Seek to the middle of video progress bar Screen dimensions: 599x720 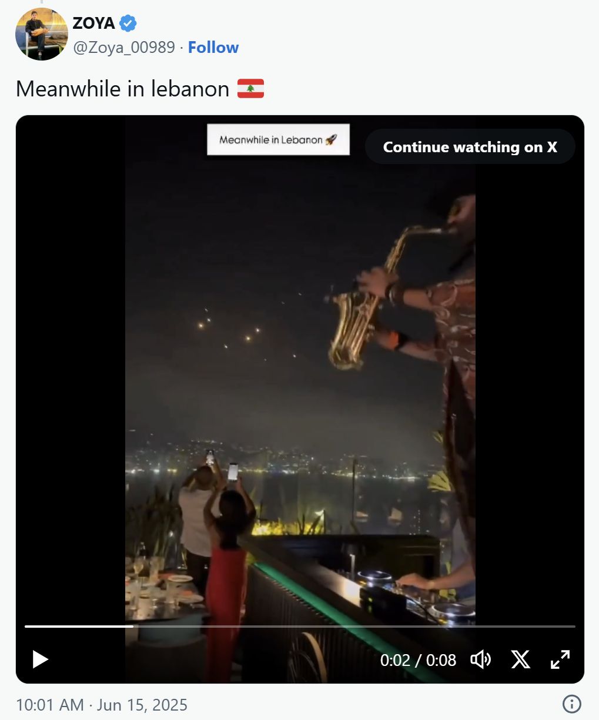pyautogui.click(x=300, y=627)
